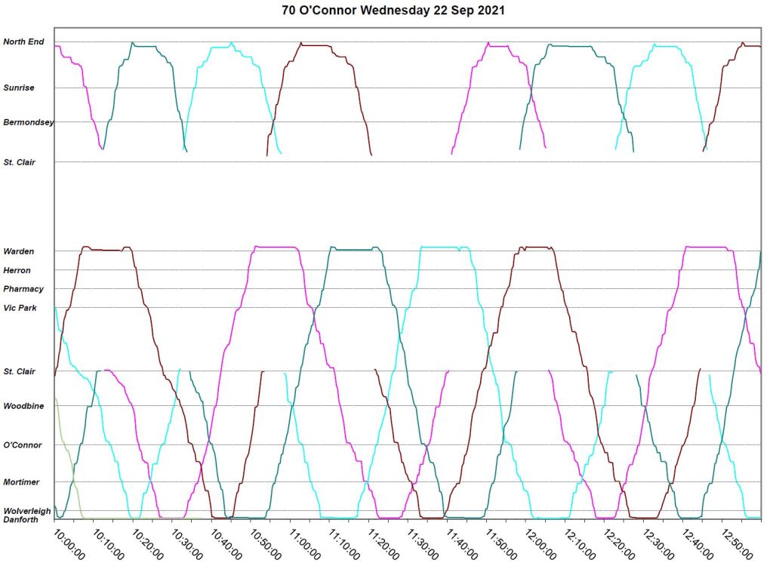Select the 11:00:00 time tick label
The image size is (773, 566).
coord(303,544)
